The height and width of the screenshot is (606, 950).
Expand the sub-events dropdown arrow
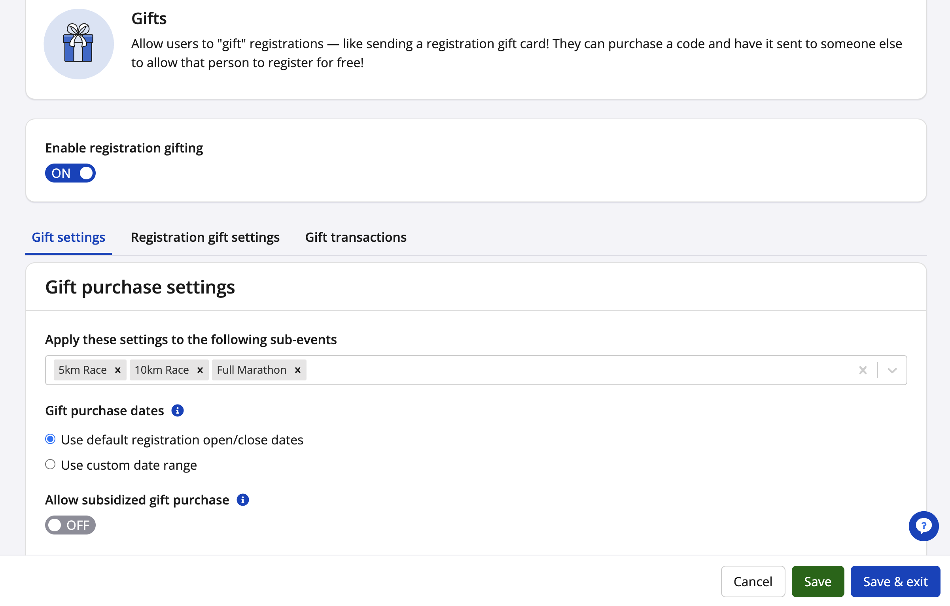(892, 370)
